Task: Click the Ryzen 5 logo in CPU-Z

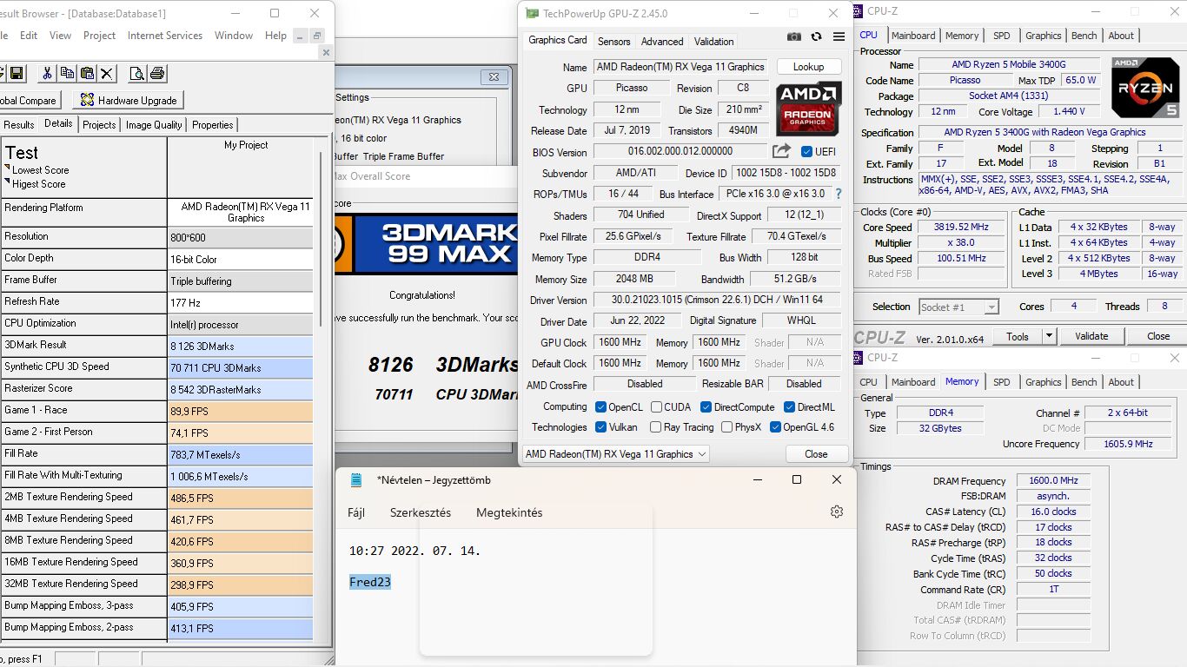Action: coord(1145,88)
